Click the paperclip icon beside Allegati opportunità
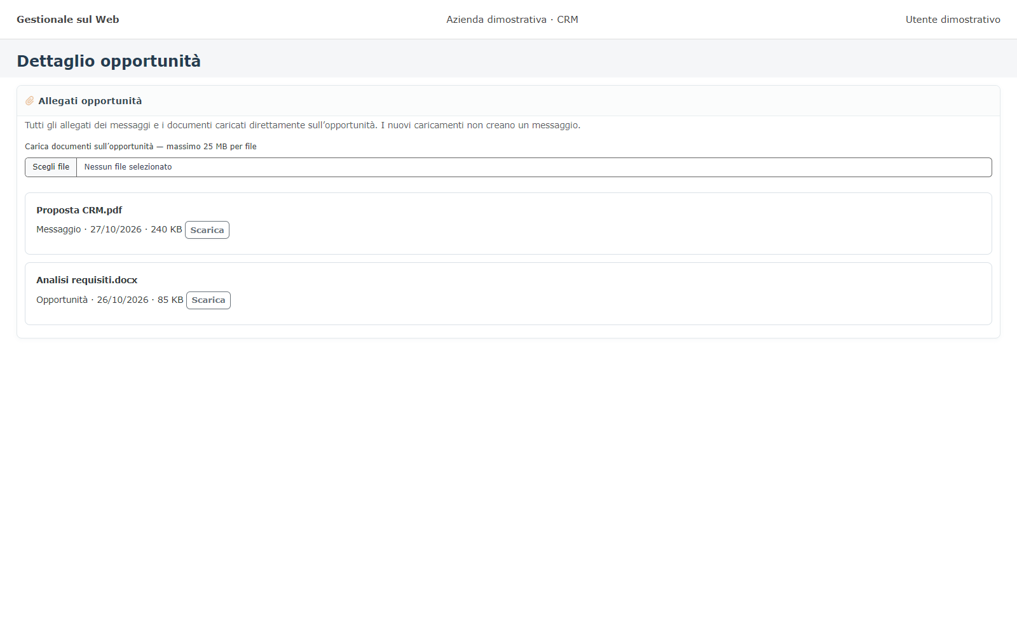The height and width of the screenshot is (635, 1017). point(29,101)
